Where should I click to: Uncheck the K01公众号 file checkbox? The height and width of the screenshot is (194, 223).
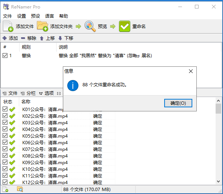5,109
